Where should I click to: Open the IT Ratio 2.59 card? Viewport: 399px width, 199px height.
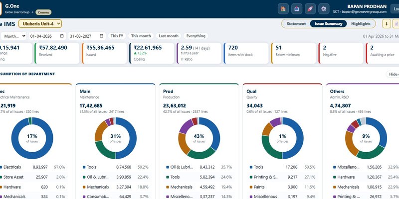[199, 53]
